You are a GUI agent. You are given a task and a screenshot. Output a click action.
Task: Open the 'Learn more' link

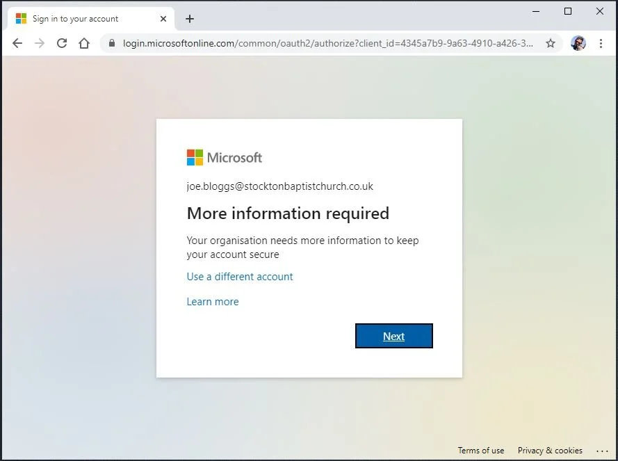(x=213, y=302)
